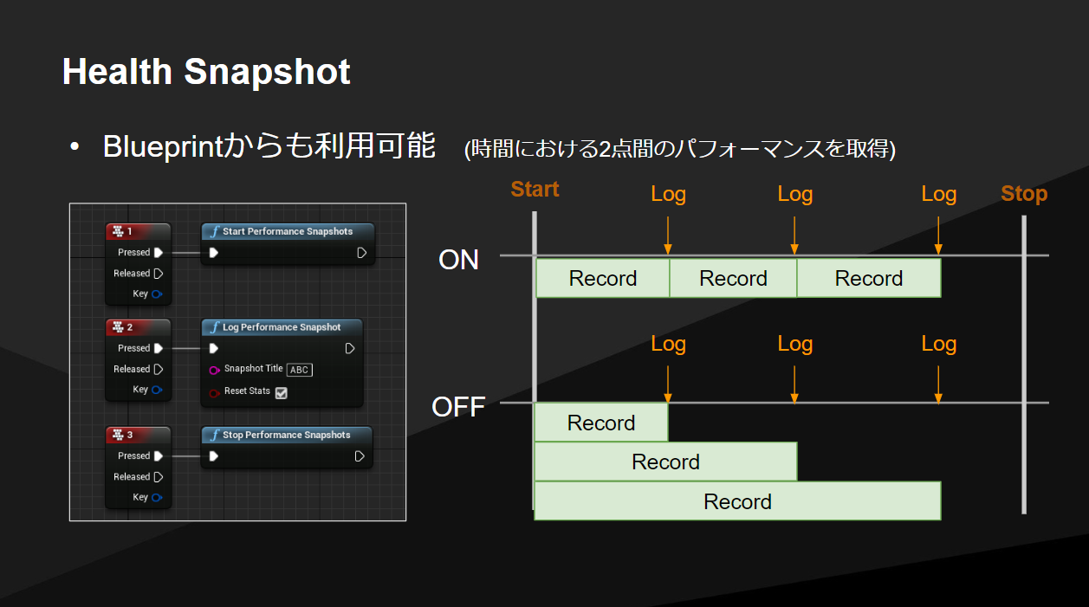Click the f icon on Start Performance Snapshots node
The width and height of the screenshot is (1089, 607).
point(213,231)
